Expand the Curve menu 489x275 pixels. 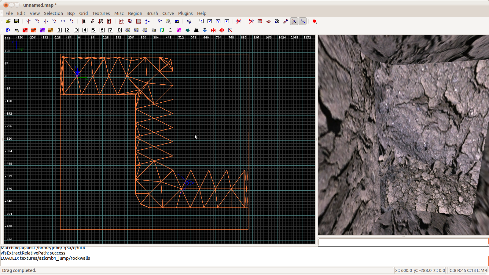pos(168,13)
